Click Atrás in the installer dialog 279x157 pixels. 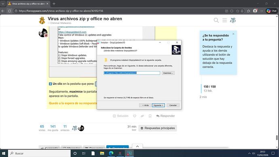coord(146,105)
